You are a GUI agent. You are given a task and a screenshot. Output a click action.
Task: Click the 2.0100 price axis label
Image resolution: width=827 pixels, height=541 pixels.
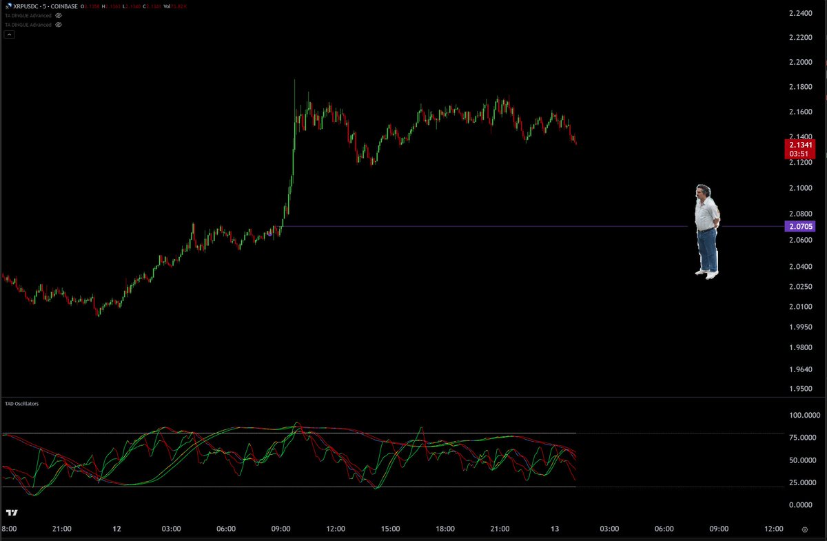coord(802,306)
